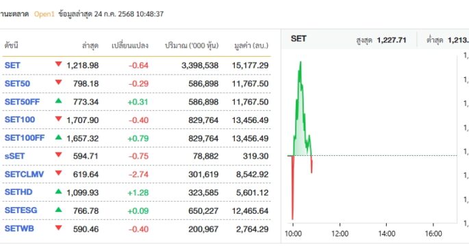Click the red down arrow beside SET
The height and width of the screenshot is (246, 469).
[59, 64]
